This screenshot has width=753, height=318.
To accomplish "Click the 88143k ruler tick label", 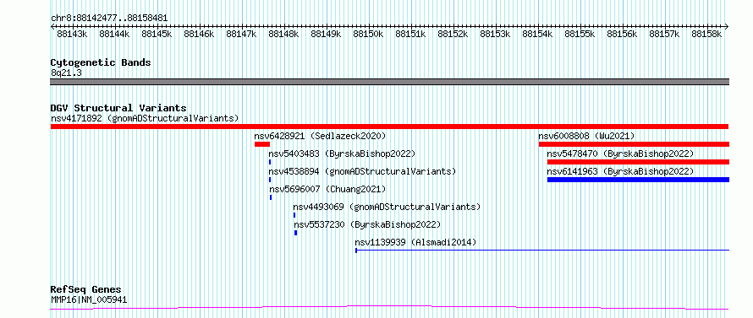I will tap(72, 35).
